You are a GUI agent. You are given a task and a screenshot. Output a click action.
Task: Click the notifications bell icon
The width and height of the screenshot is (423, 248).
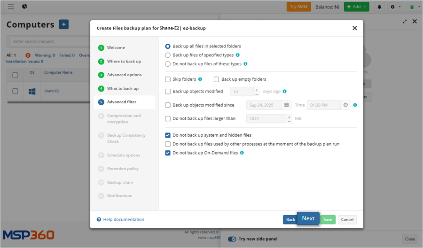(379, 7)
